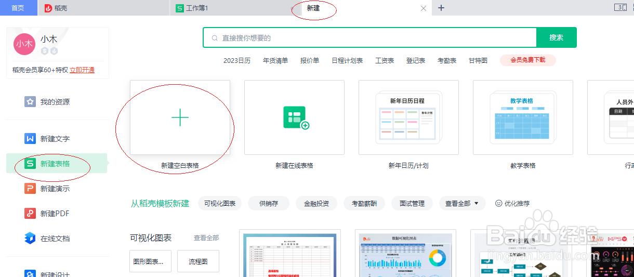Click the magnifier icon in search box
Image resolution: width=634 pixels, height=277 pixels.
[x=215, y=38]
